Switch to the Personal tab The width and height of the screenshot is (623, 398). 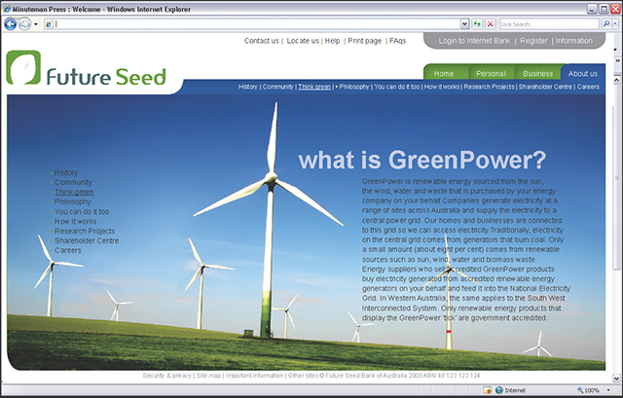tap(491, 74)
